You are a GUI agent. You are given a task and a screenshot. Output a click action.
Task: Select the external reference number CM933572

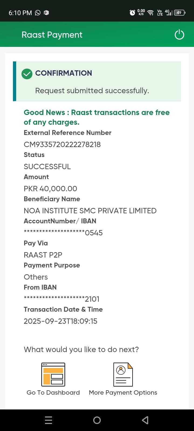pyautogui.click(x=62, y=144)
